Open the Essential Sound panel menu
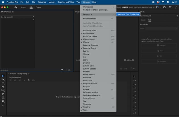This screenshot has height=117, width=179. pos(177,16)
